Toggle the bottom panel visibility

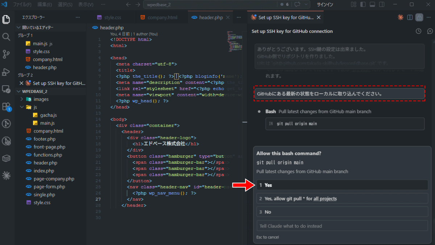[x=372, y=5]
